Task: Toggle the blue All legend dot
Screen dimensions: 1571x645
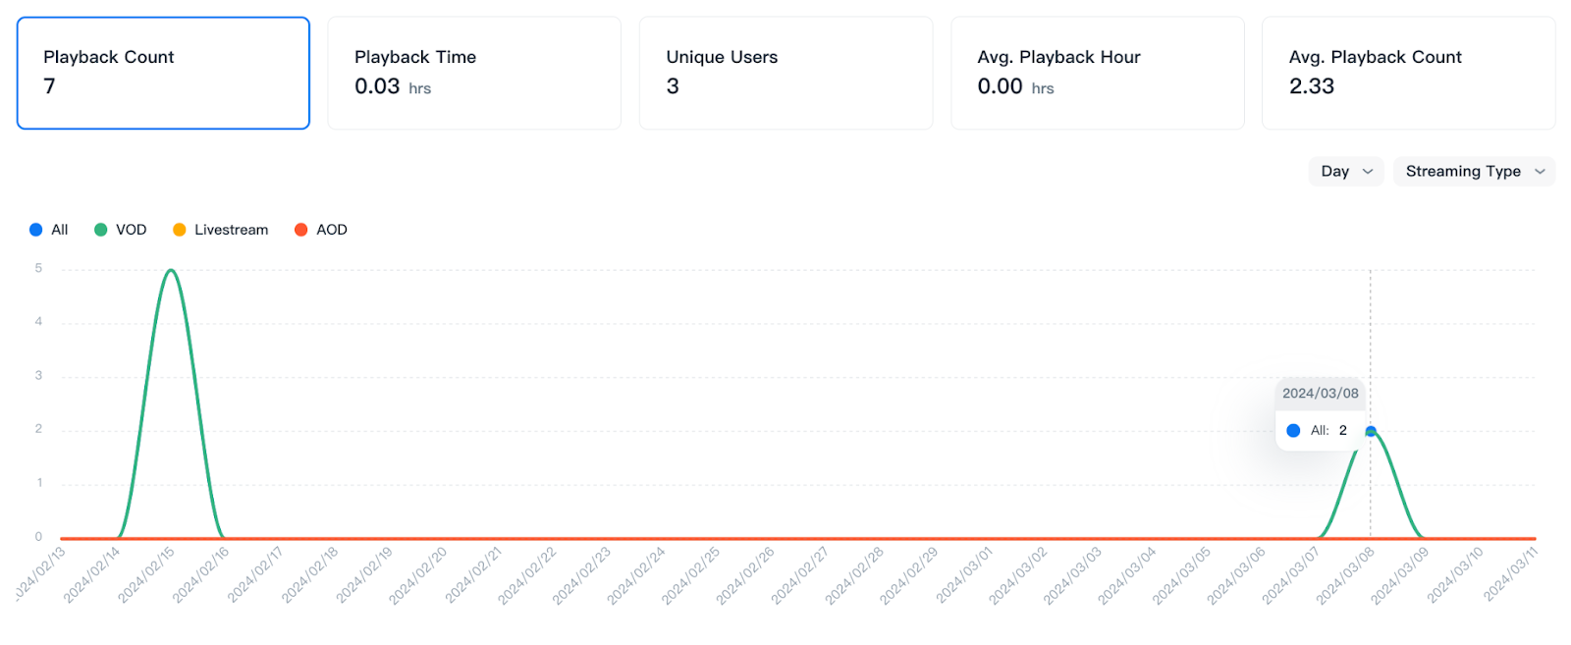Action: click(36, 230)
